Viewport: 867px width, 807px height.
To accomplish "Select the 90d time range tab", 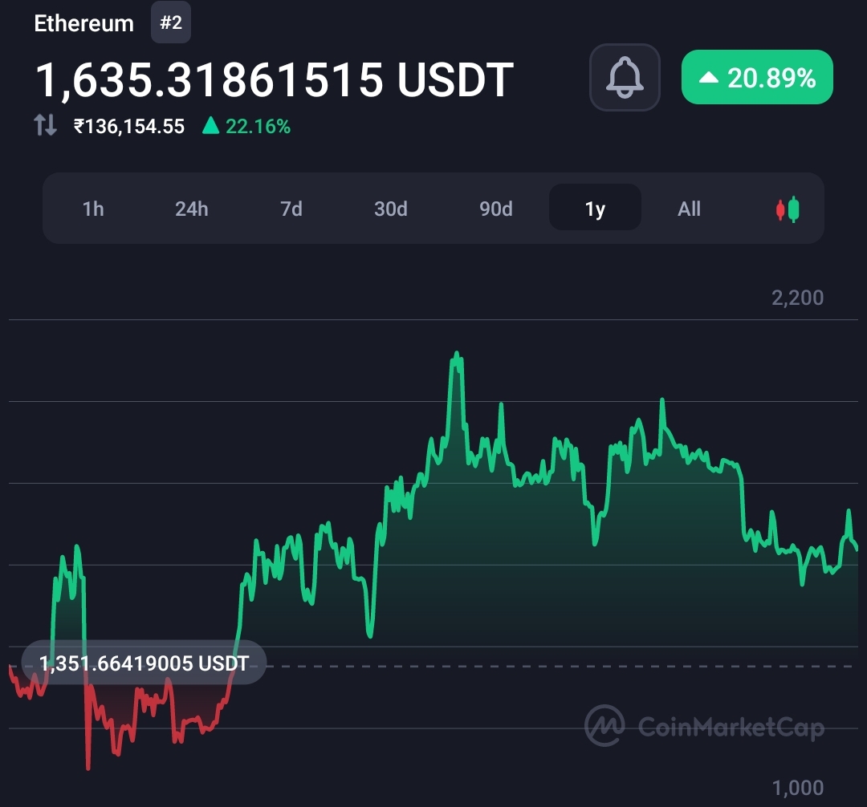I will tap(495, 209).
